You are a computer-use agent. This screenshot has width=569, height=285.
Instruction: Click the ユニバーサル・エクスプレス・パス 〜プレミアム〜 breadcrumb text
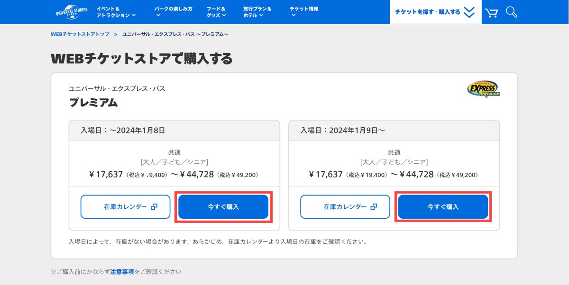click(x=175, y=34)
